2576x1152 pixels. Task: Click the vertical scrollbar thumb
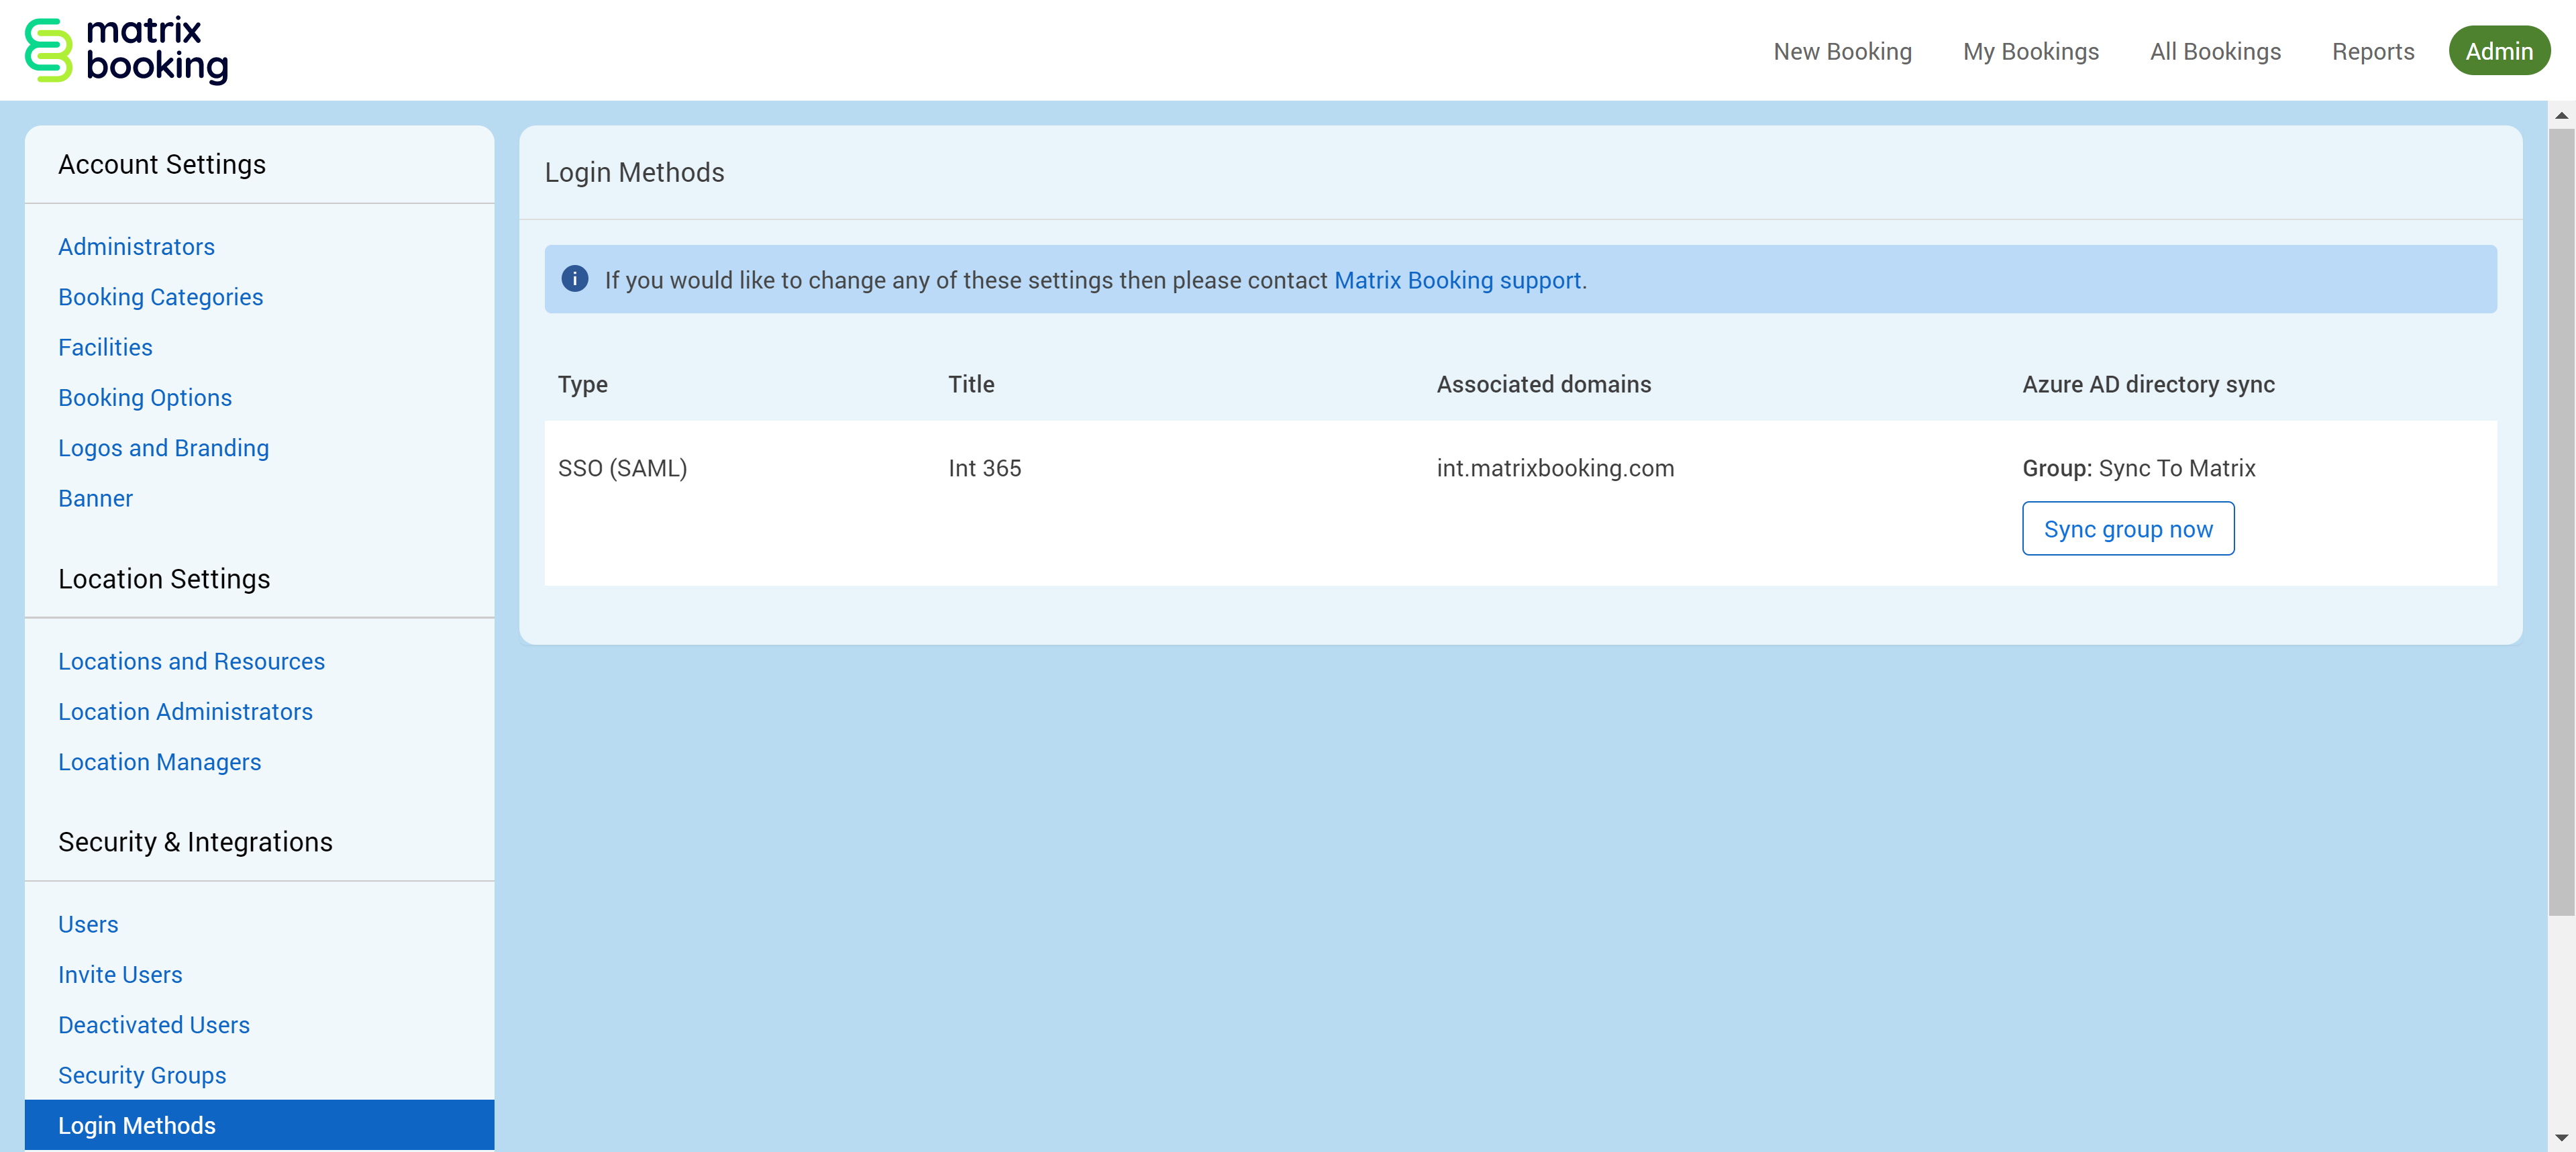[x=2561, y=522]
